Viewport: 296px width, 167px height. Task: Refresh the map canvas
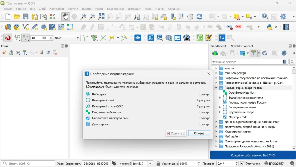[199, 17]
